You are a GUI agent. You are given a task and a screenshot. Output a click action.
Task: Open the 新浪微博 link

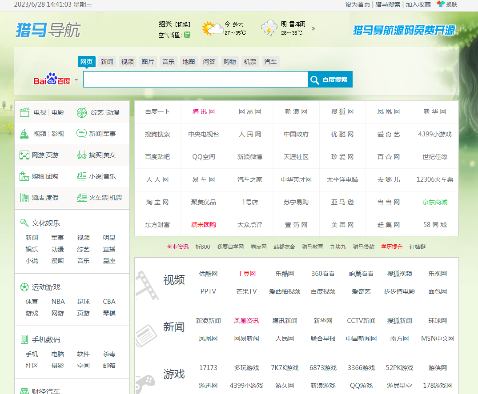coord(249,157)
